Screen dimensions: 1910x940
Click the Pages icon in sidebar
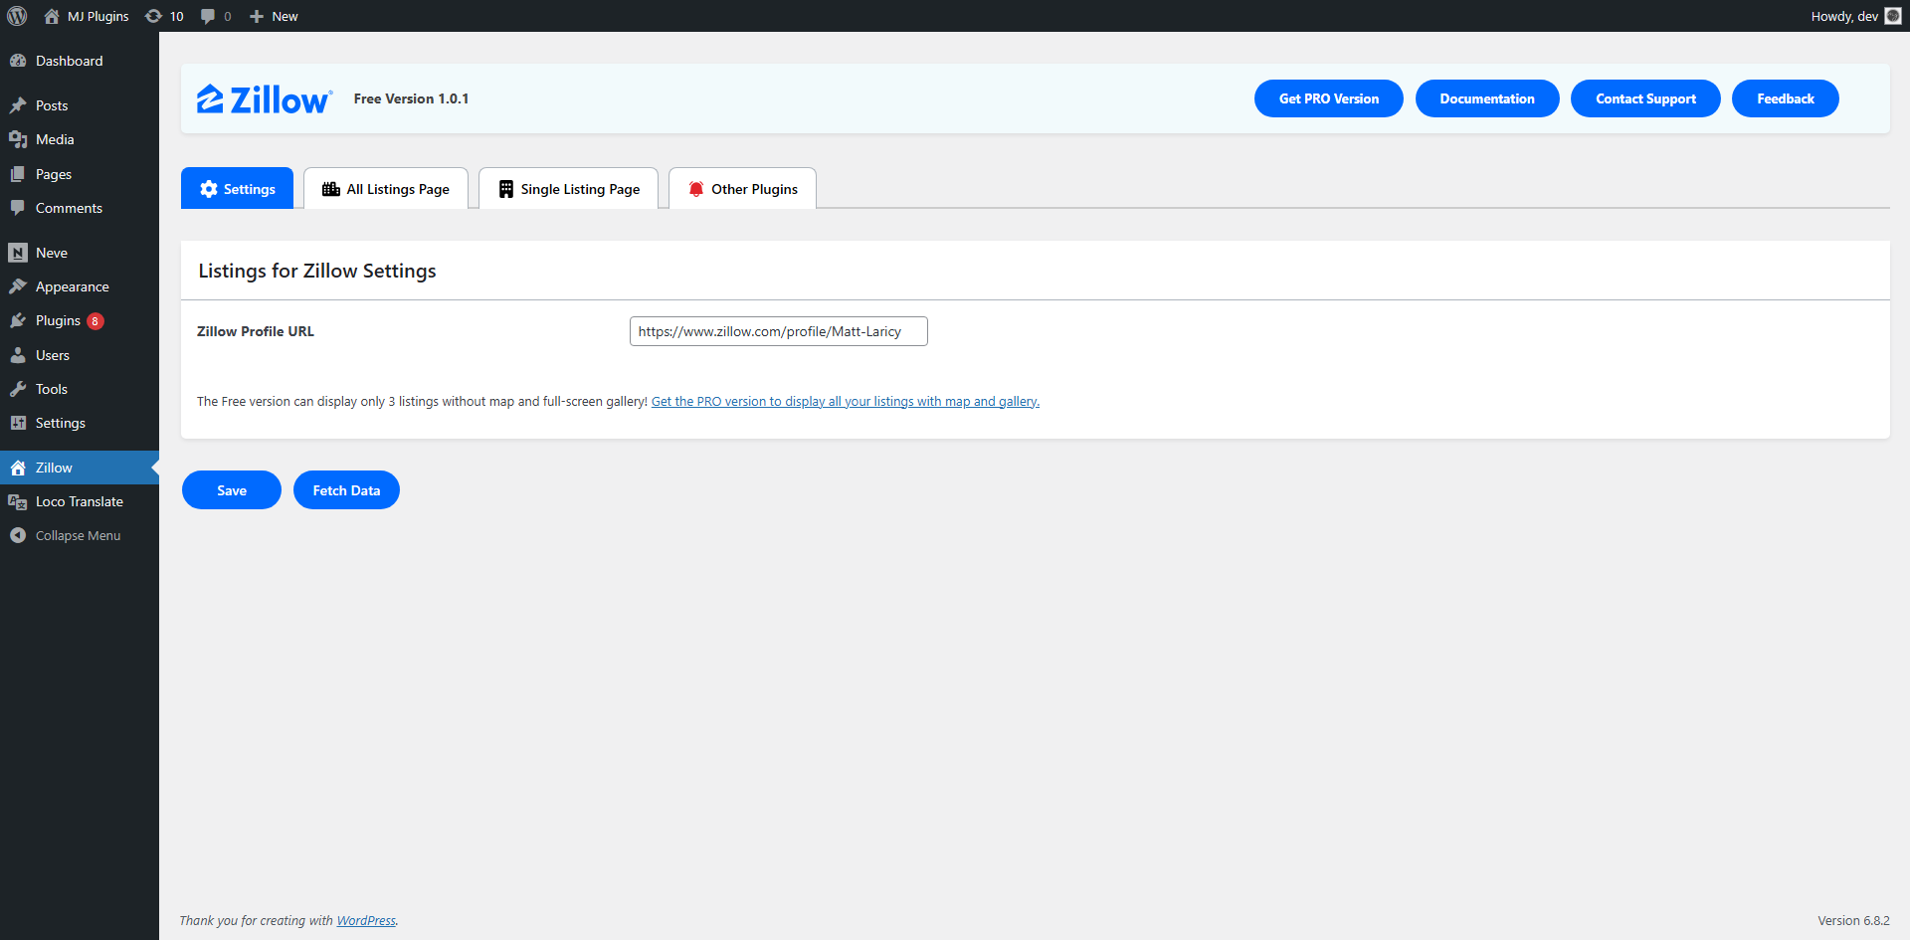pos(18,174)
